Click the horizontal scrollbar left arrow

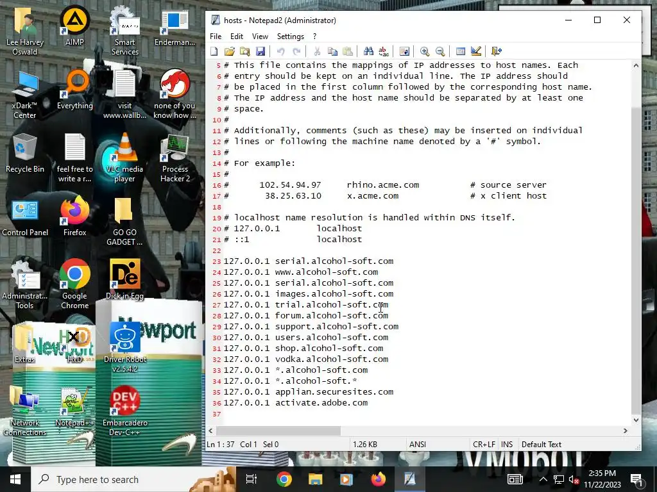click(210, 430)
